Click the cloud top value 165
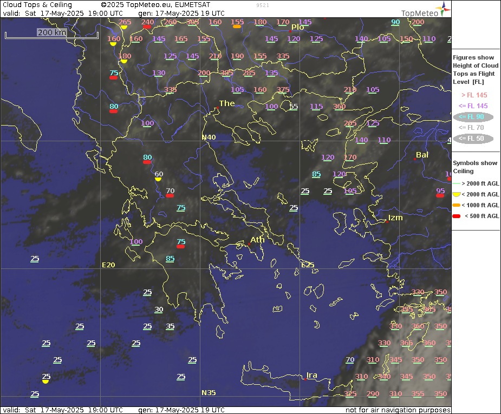 (x=181, y=39)
